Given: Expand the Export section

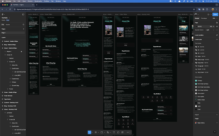Looking at the screenshot, I should (216, 115).
